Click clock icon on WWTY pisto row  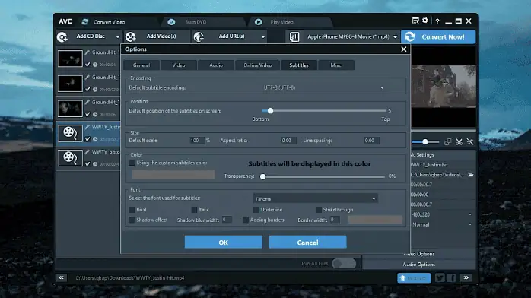[x=95, y=164]
